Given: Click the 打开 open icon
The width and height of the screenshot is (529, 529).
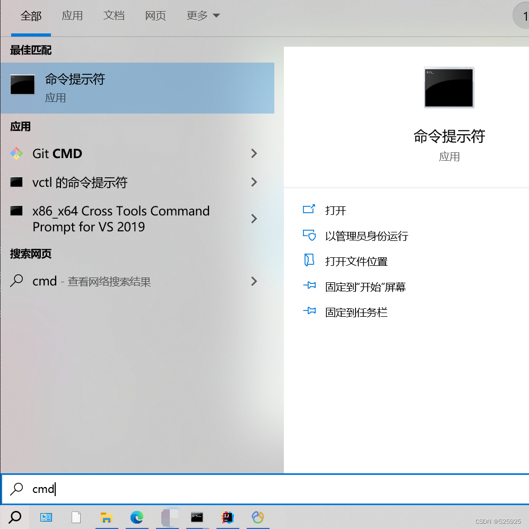Looking at the screenshot, I should [x=309, y=209].
